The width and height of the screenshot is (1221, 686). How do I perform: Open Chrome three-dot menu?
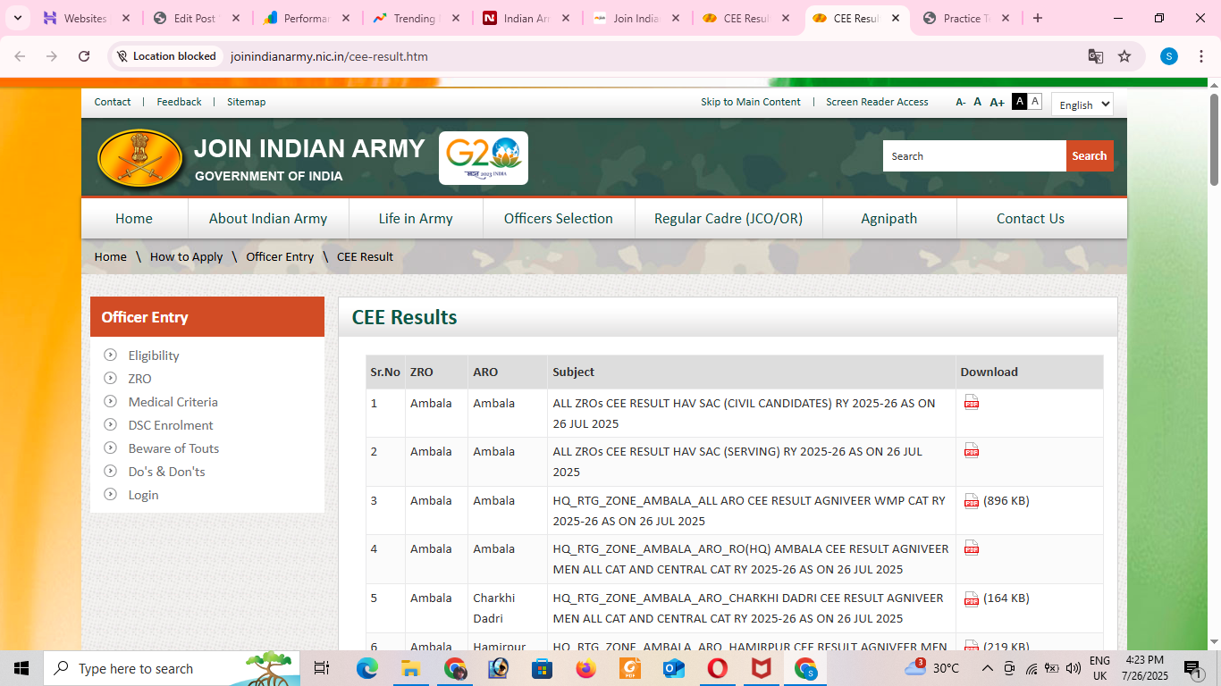click(1200, 56)
